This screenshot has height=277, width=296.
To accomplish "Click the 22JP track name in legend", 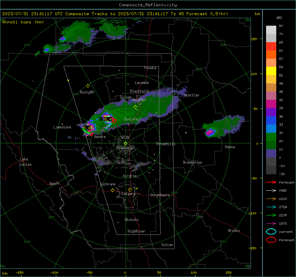I will pos(283,215).
